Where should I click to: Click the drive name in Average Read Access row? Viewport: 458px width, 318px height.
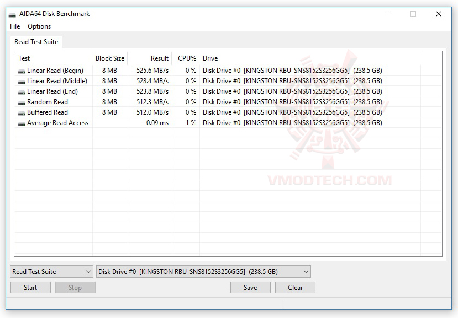[292, 123]
